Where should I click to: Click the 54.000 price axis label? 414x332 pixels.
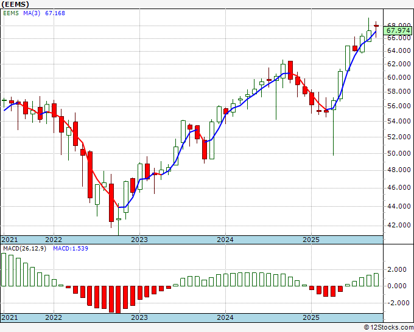click(399, 121)
